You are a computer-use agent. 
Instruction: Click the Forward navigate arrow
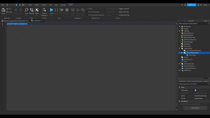21,10
